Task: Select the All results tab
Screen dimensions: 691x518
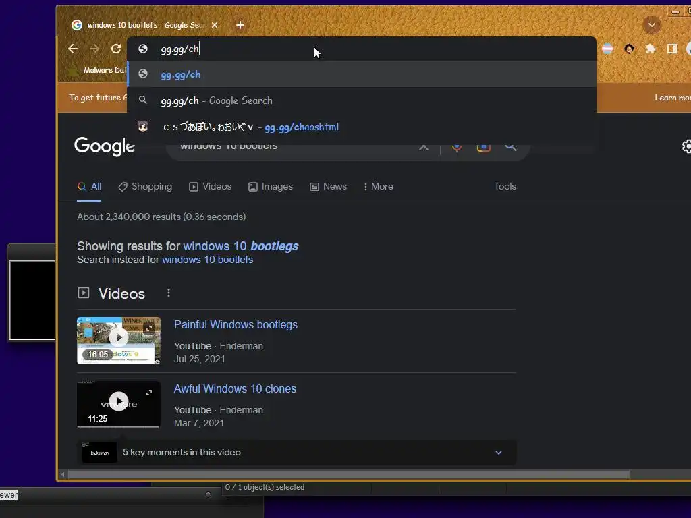Action: point(90,187)
